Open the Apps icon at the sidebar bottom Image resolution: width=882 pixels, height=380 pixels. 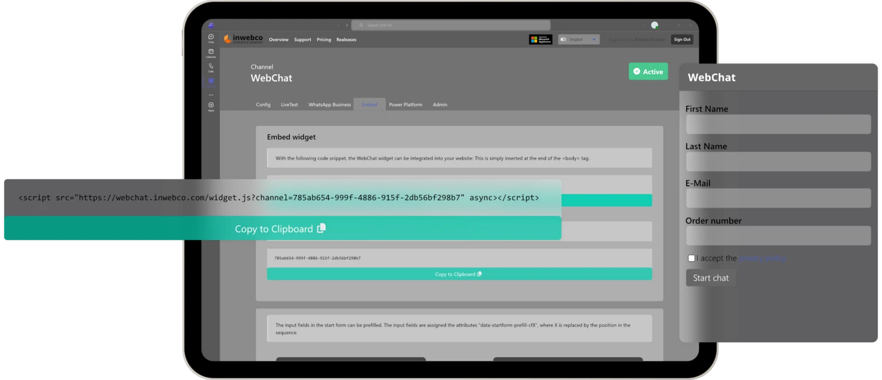click(211, 105)
